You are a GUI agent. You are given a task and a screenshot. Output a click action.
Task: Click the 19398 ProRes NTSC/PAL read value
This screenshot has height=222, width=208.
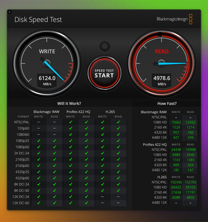[x=190, y=150]
